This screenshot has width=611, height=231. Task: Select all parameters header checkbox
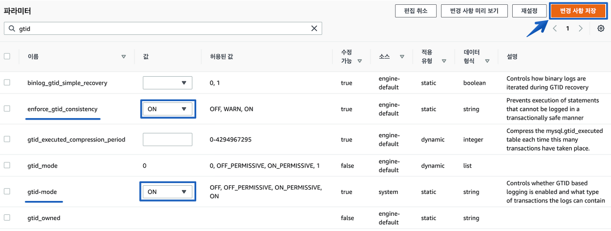(x=7, y=56)
